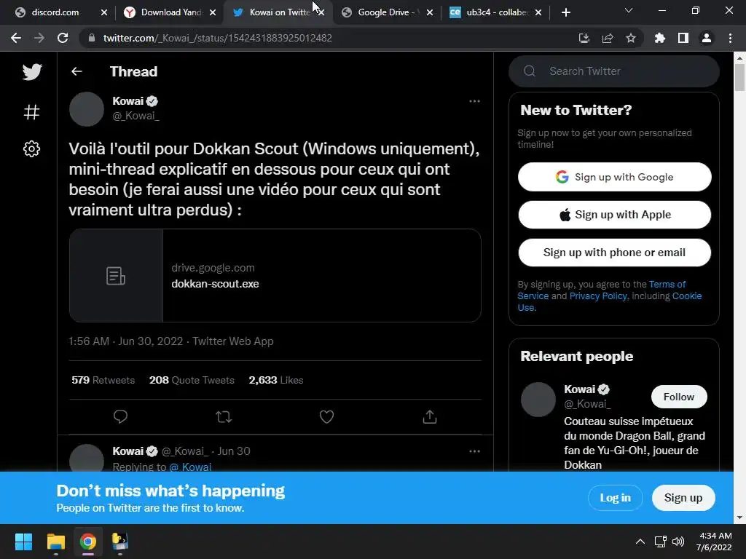Show hidden system tray icons chevron
The width and height of the screenshot is (746, 559).
pyautogui.click(x=640, y=542)
